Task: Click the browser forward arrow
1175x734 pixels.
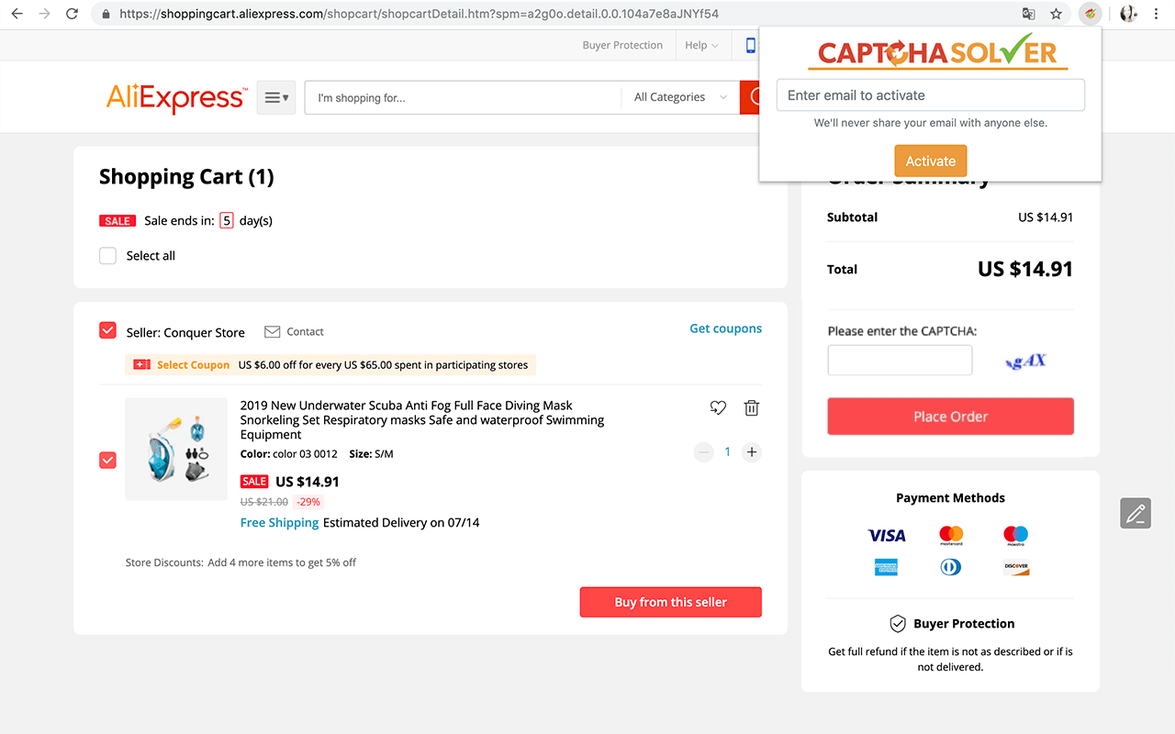Action: (44, 14)
